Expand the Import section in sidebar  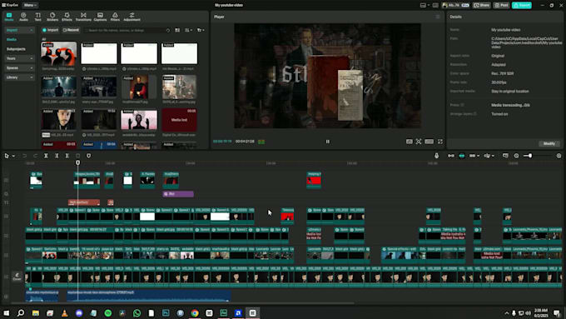click(x=19, y=30)
